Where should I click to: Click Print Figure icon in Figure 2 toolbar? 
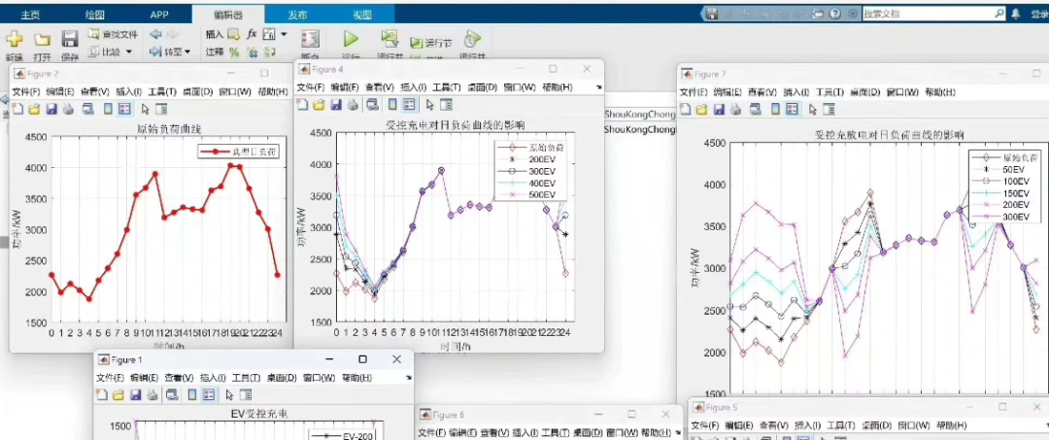[x=68, y=109]
